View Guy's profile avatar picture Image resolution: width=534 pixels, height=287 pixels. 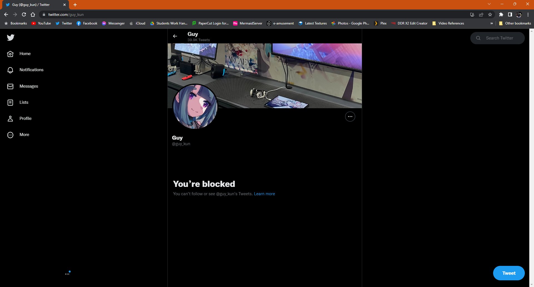(195, 107)
